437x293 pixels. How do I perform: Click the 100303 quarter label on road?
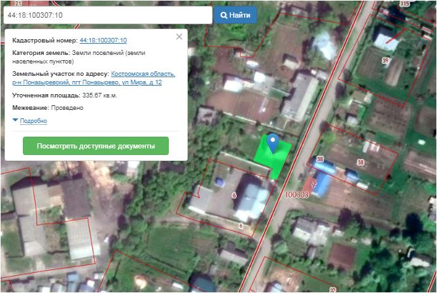296,194
